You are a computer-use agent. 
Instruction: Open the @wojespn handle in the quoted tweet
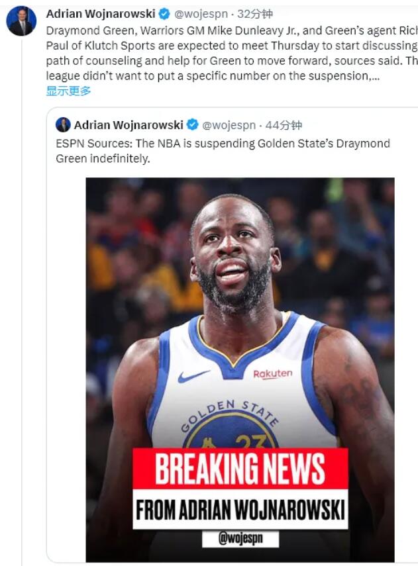coord(229,125)
